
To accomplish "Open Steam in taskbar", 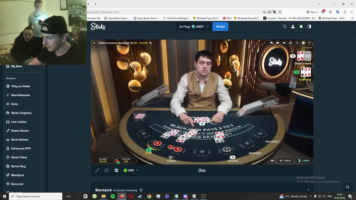I will tap(140, 196).
